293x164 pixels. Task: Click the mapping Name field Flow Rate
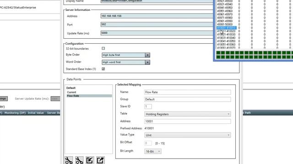(x=187, y=92)
